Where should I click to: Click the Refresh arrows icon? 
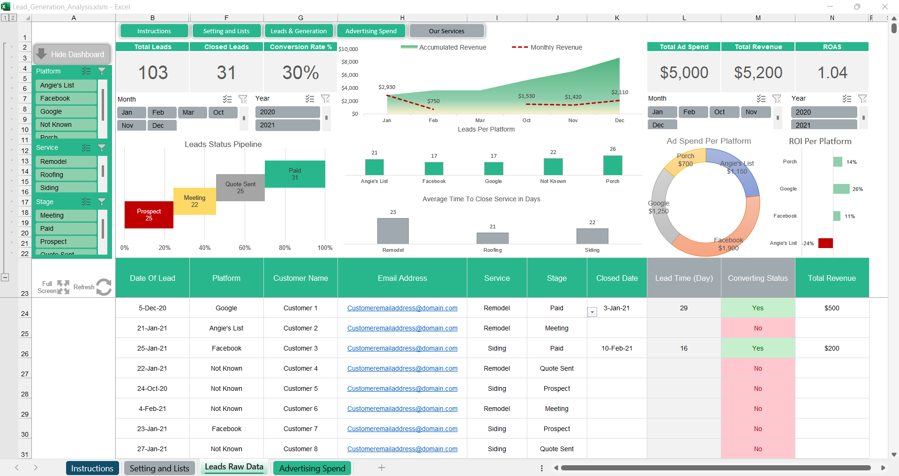coord(104,287)
